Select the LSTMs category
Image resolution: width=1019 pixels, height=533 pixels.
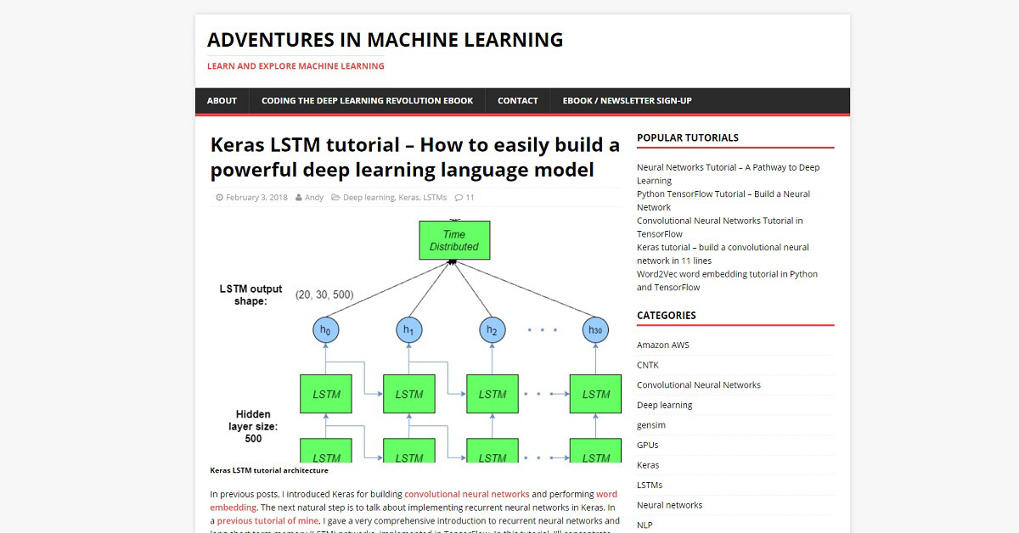(x=650, y=485)
